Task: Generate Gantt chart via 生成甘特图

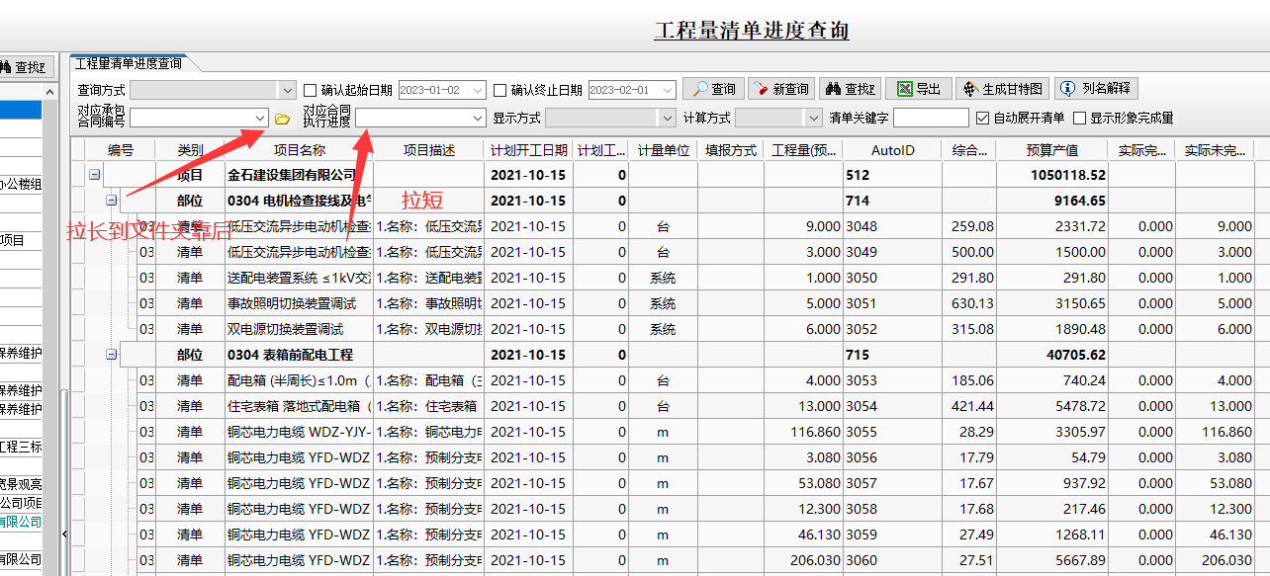Action: point(1001,89)
